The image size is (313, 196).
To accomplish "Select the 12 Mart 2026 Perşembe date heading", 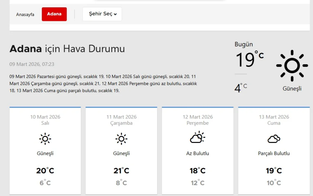I will (198, 120).
